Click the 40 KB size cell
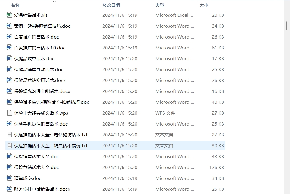The image size is (290, 194). [218, 102]
